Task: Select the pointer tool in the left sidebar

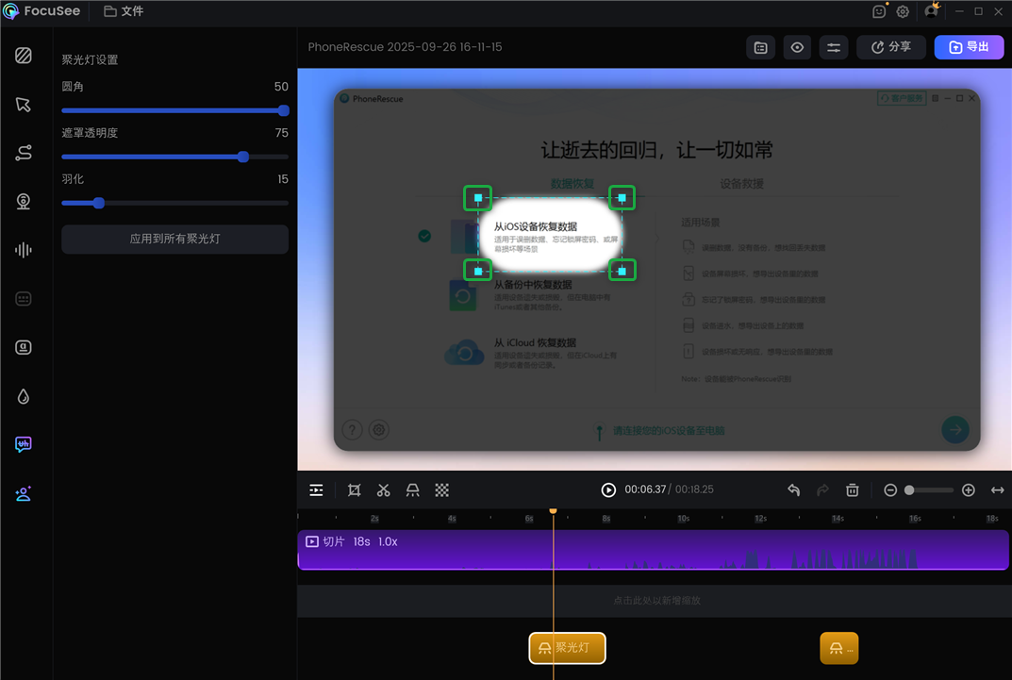Action: [x=23, y=104]
